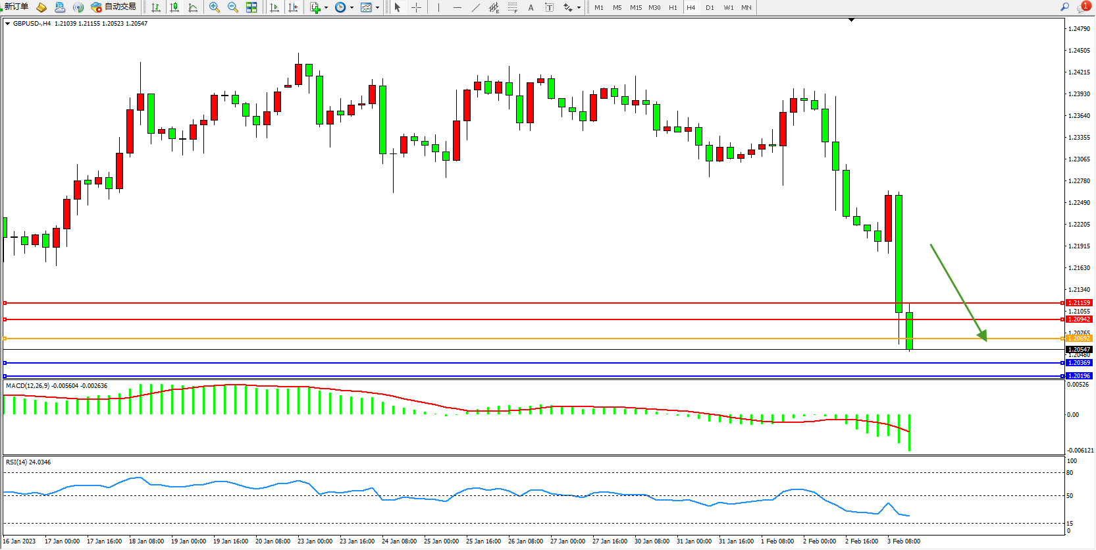Viewport: 1096px width, 550px height.
Task: Select the H1 timeframe button
Action: pyautogui.click(x=673, y=7)
